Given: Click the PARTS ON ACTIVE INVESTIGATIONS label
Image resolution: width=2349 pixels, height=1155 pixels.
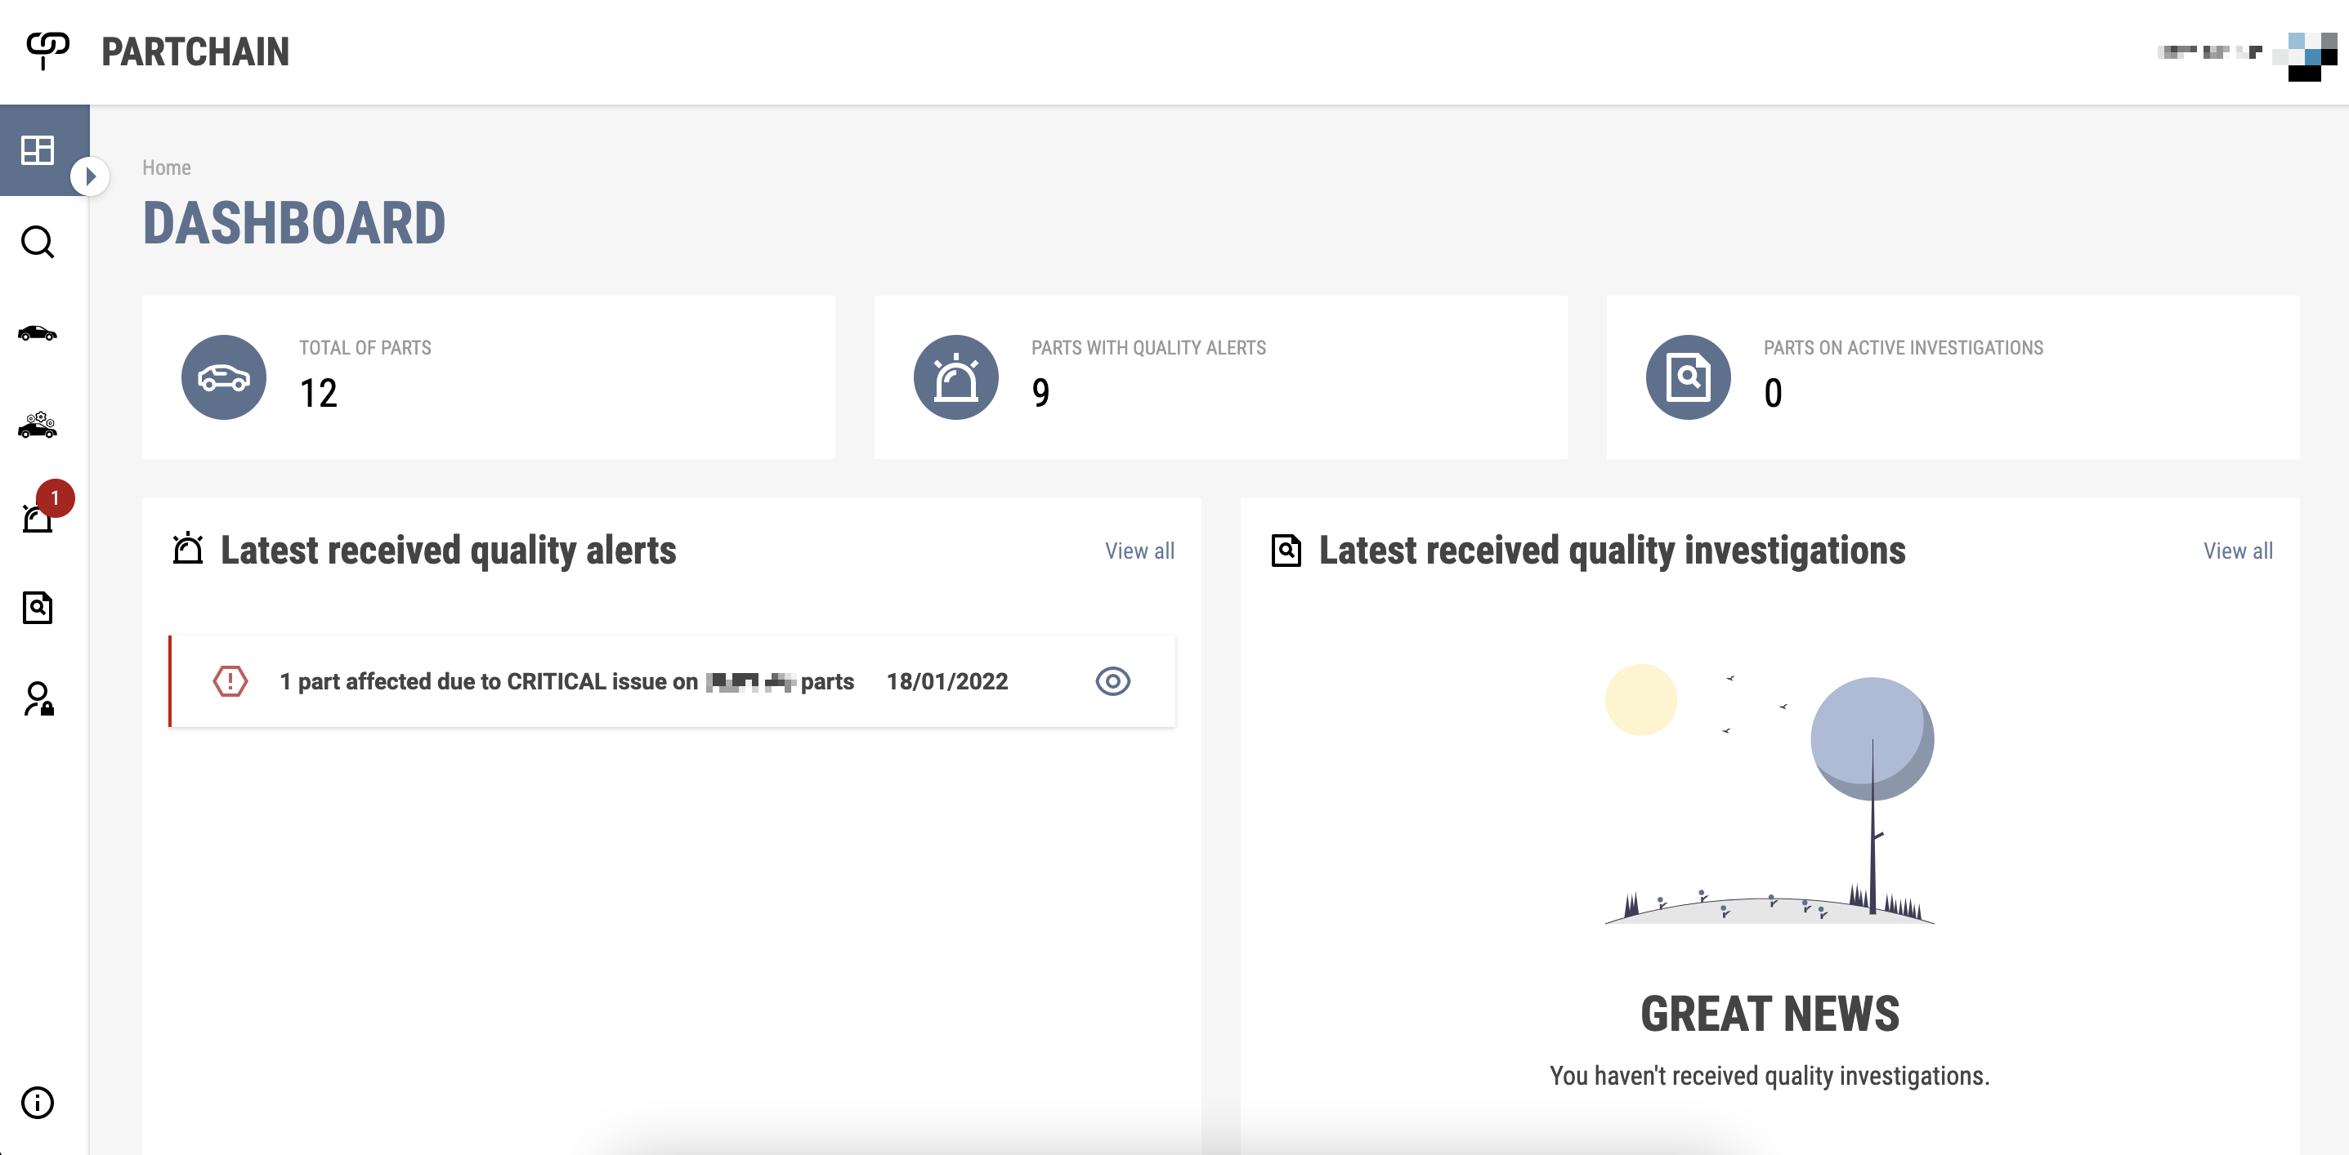Looking at the screenshot, I should (x=1903, y=347).
